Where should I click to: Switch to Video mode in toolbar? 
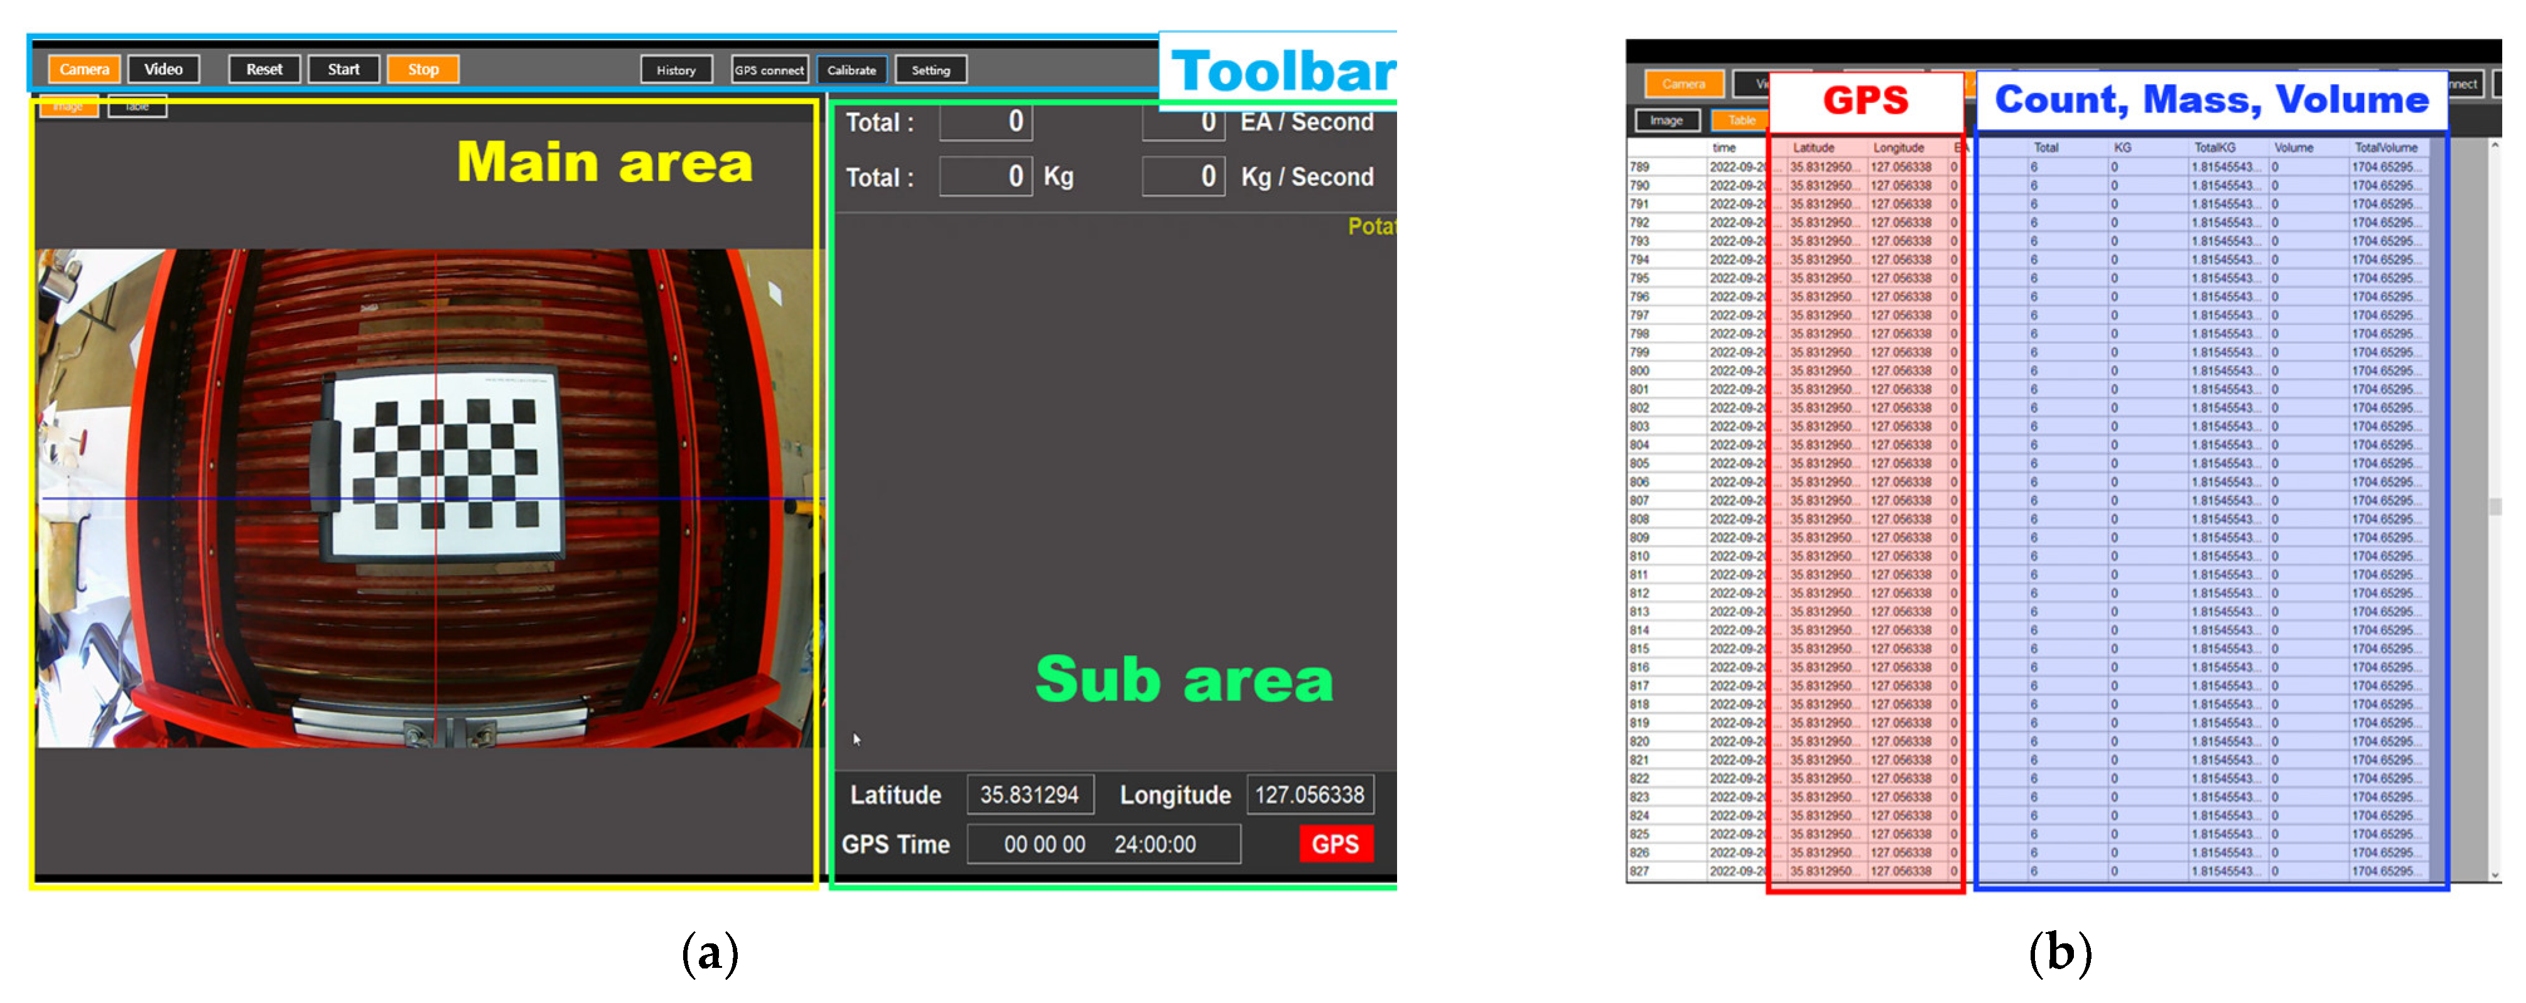[x=163, y=70]
